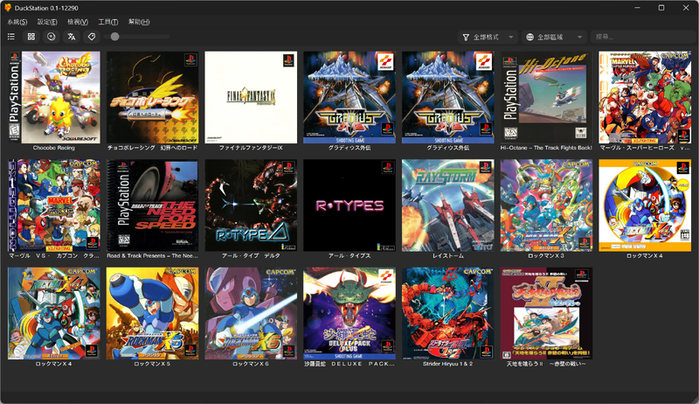Open the 幫助(H) menu

tap(139, 22)
